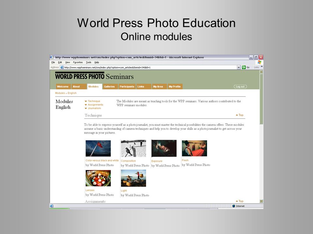Click the Top link beside Assignments heading
Image resolution: width=313 pixels, height=234 pixels.
coord(240,201)
